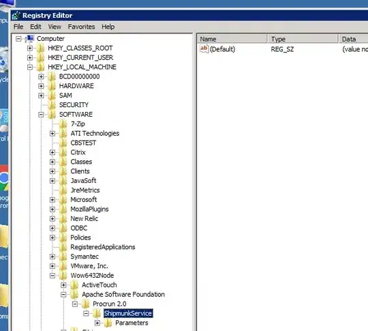
Task: Click the Apache Software Foundation folder icon
Action: tap(74, 294)
